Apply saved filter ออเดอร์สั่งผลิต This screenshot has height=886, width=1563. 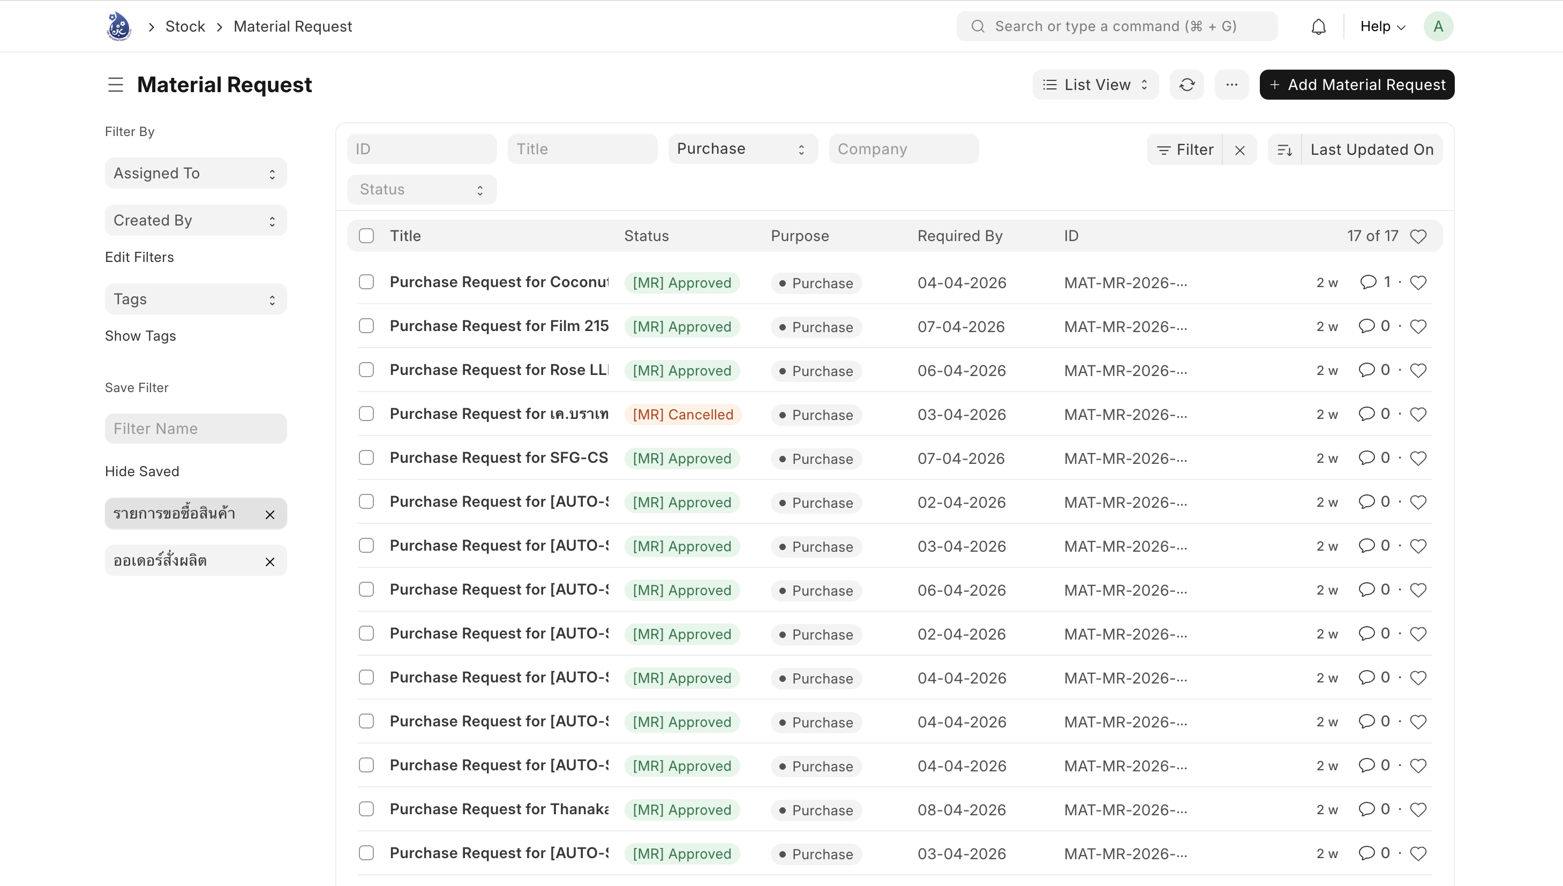[x=161, y=560]
